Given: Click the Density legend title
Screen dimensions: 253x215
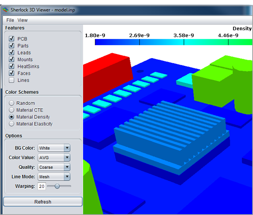Looking at the screenshot, I should coord(242,29).
